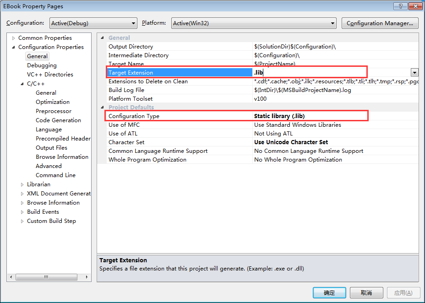Open the Preprocessor settings page
This screenshot has width=425, height=303.
click(x=54, y=111)
